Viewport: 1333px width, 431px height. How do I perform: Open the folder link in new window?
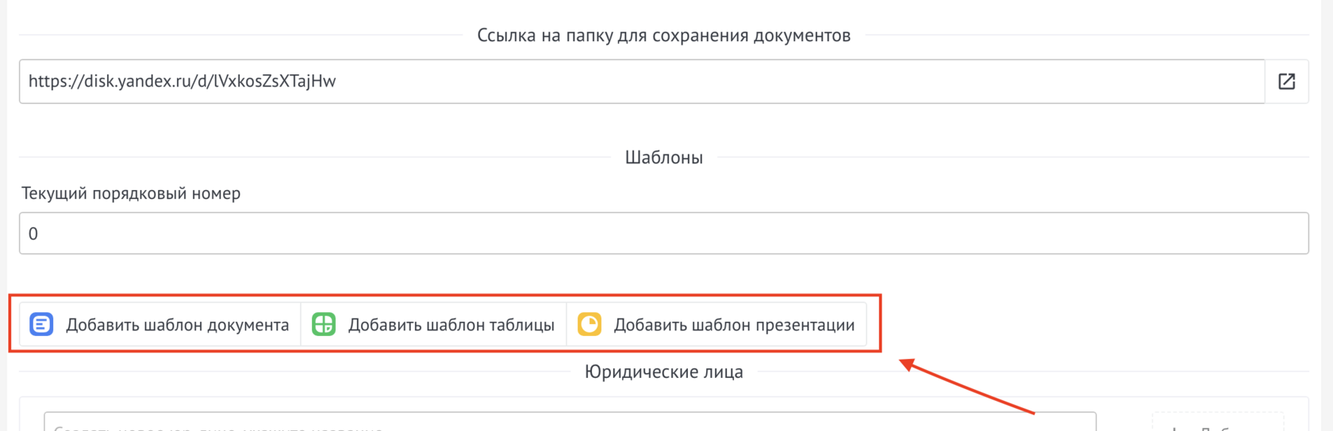[x=1286, y=81]
